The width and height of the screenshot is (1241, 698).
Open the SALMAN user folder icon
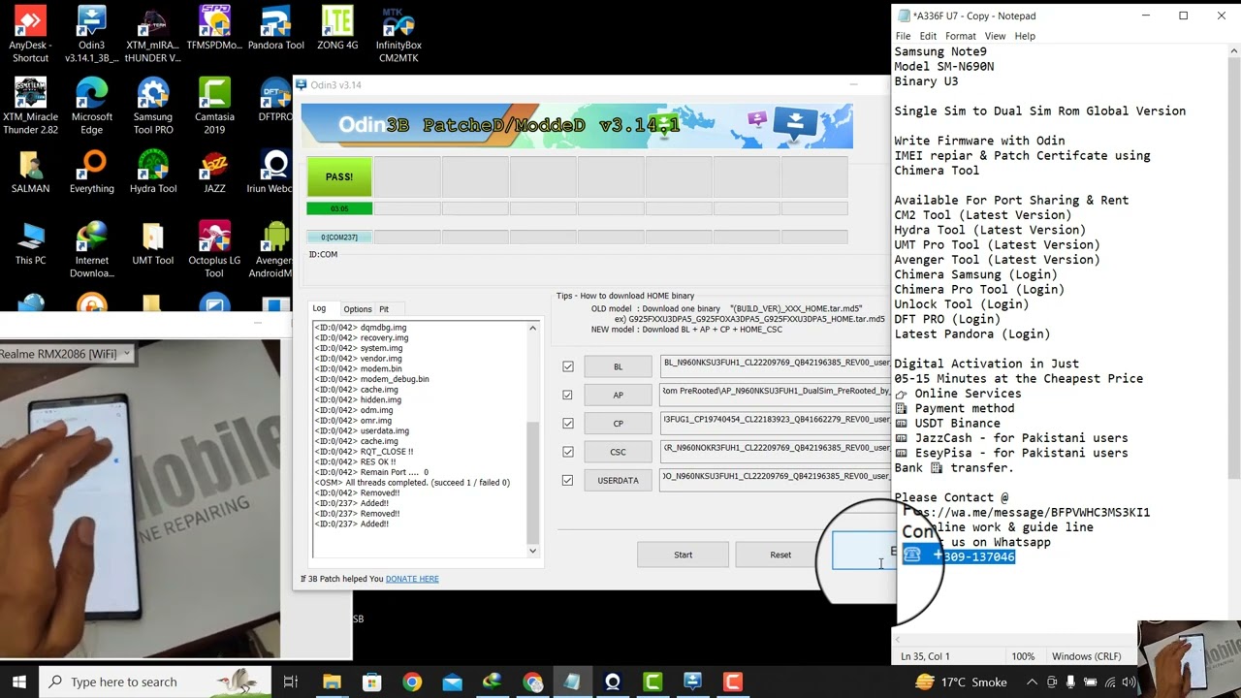click(30, 172)
